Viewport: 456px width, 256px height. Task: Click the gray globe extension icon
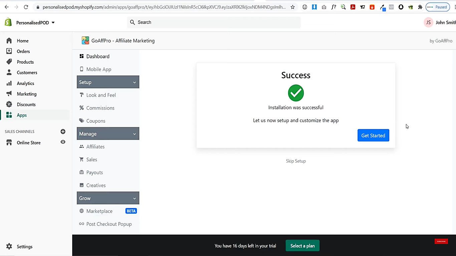pos(304,7)
